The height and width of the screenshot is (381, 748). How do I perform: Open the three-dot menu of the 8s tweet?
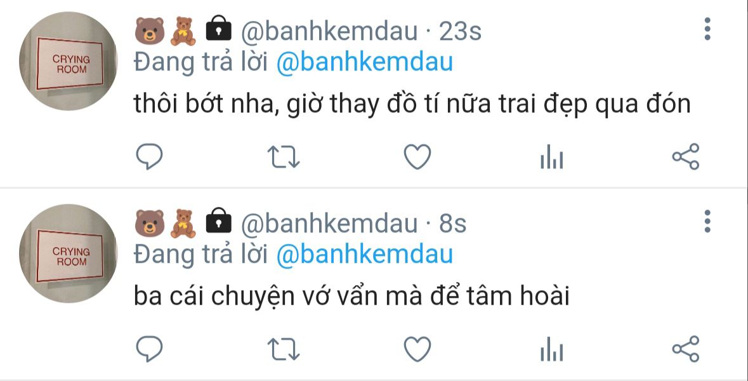(x=707, y=222)
